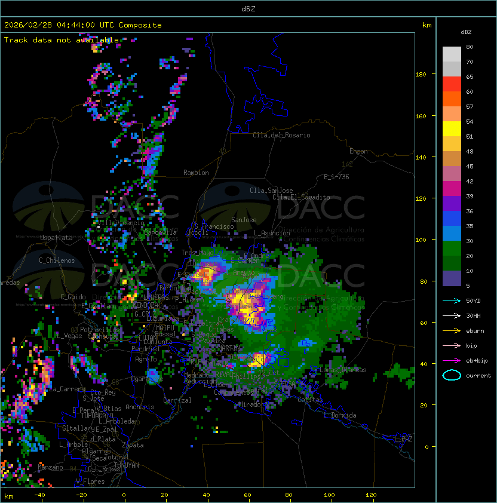Image resolution: width=497 pixels, height=503 pixels.
Task: Click the 'Villavicencio' place label
Action: (x=122, y=223)
